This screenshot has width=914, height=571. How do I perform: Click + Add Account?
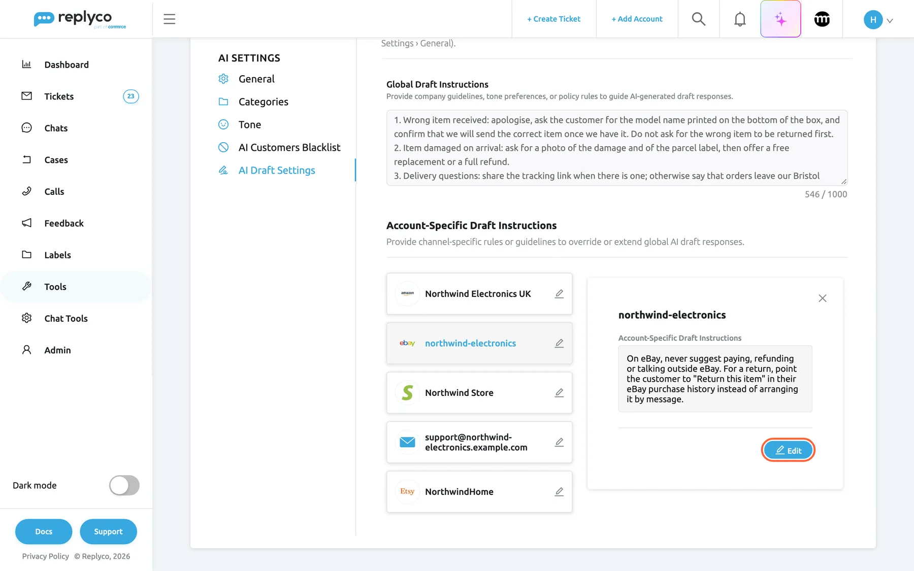coord(637,19)
